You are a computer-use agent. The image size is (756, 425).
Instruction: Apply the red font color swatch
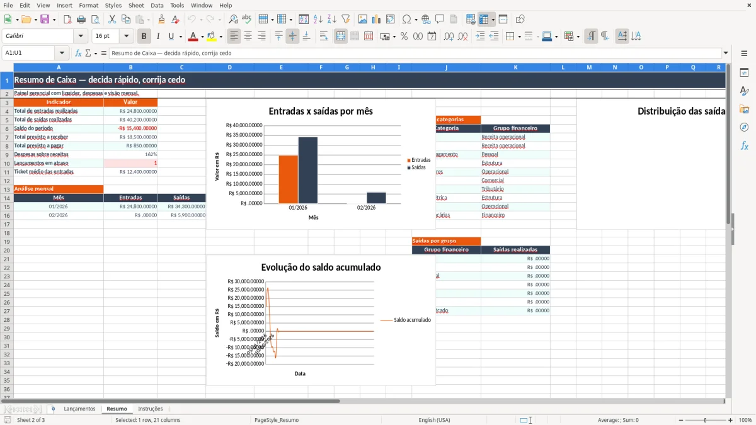tap(194, 37)
